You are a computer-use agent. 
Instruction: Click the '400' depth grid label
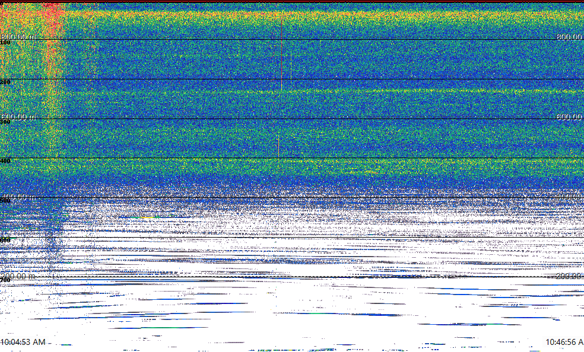pyautogui.click(x=5, y=161)
